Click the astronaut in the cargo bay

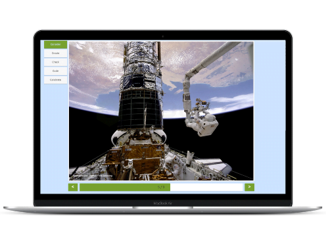(175, 163)
